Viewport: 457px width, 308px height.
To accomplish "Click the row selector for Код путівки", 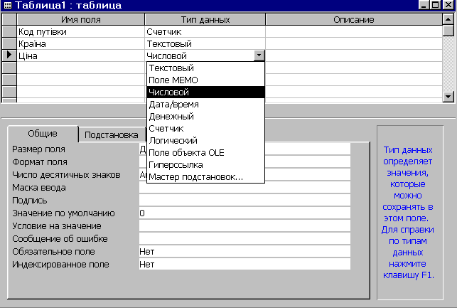I will tap(9, 31).
